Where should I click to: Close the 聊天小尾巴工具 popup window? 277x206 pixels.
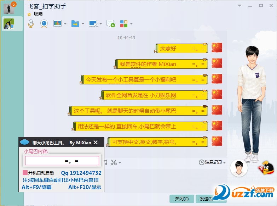[x=96, y=142]
